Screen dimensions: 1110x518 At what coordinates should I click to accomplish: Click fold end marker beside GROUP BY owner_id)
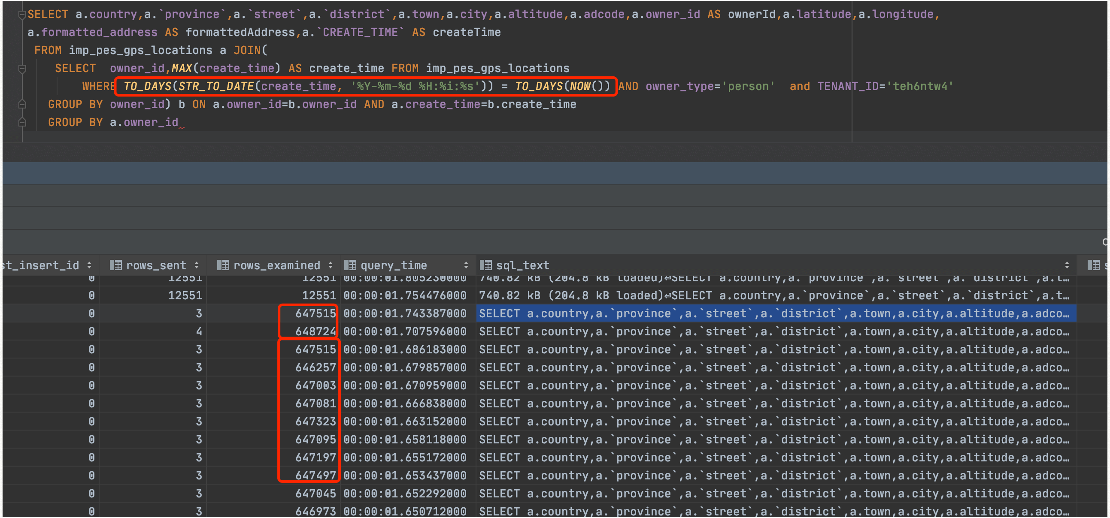pos(22,105)
